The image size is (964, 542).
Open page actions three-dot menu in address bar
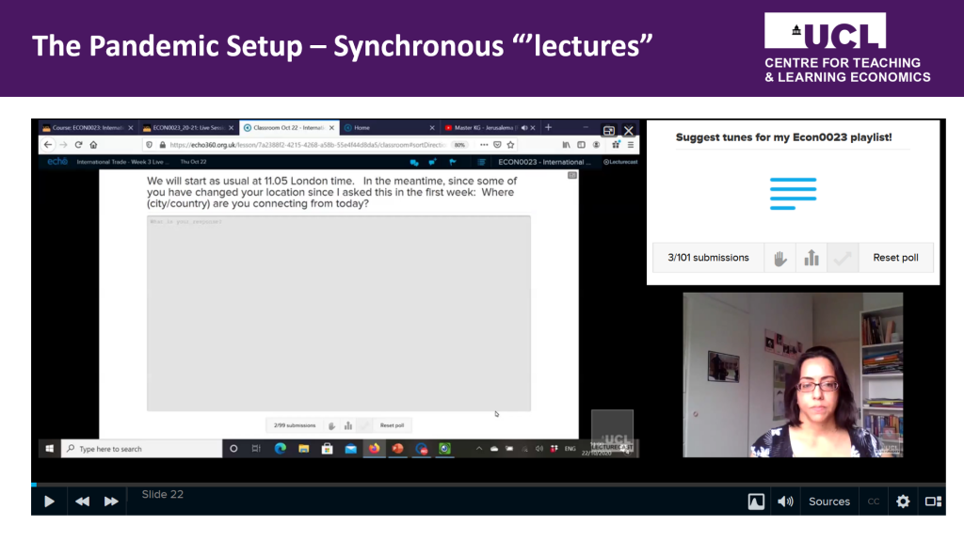484,144
